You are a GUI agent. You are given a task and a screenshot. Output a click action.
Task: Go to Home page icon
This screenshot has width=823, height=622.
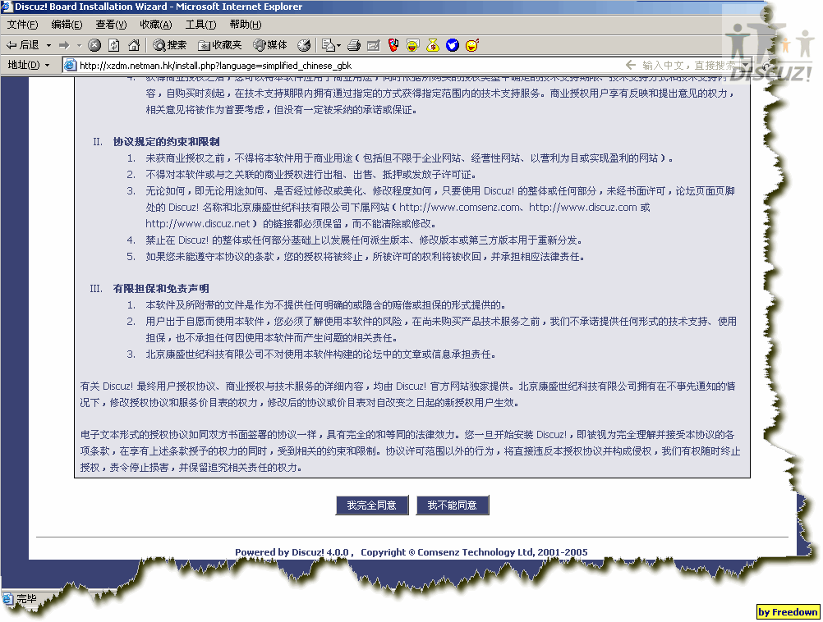coord(134,46)
